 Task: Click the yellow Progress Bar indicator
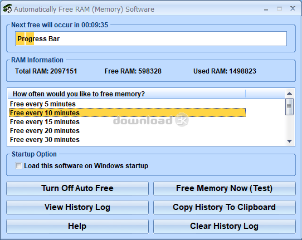25,38
